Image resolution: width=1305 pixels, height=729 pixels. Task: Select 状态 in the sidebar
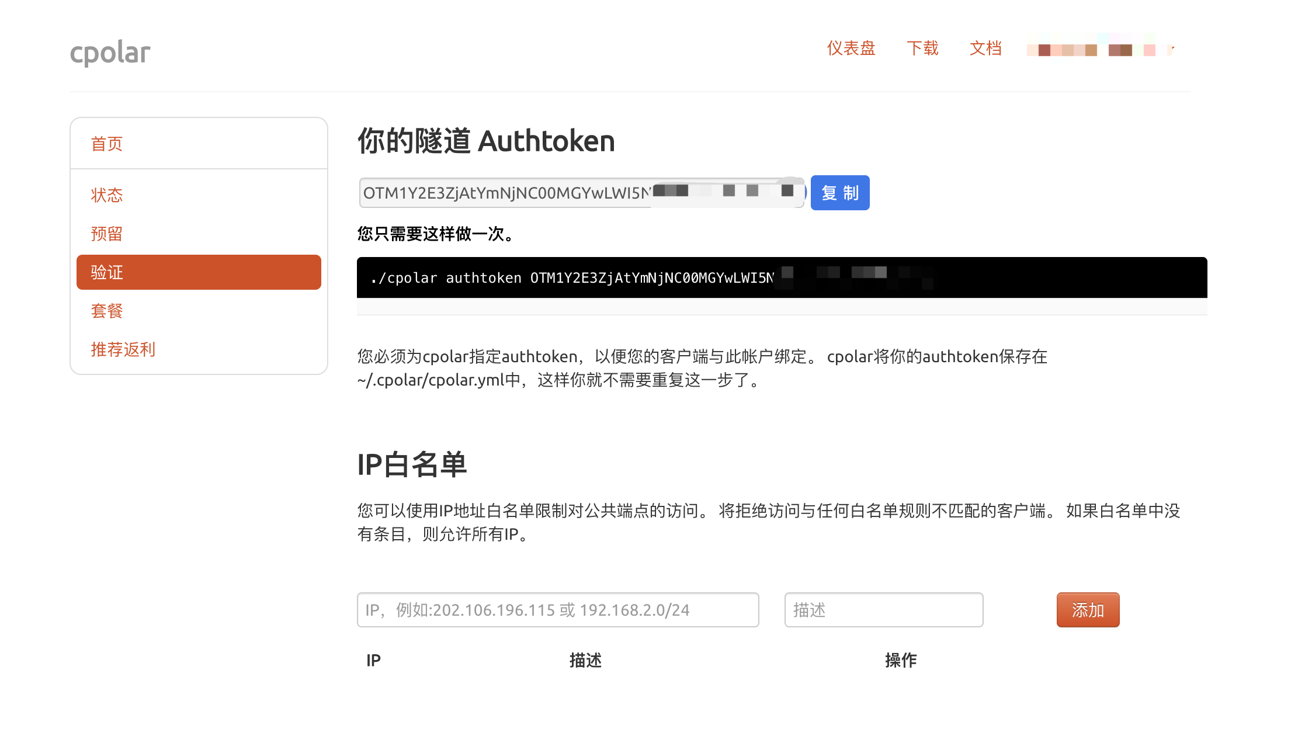(107, 195)
